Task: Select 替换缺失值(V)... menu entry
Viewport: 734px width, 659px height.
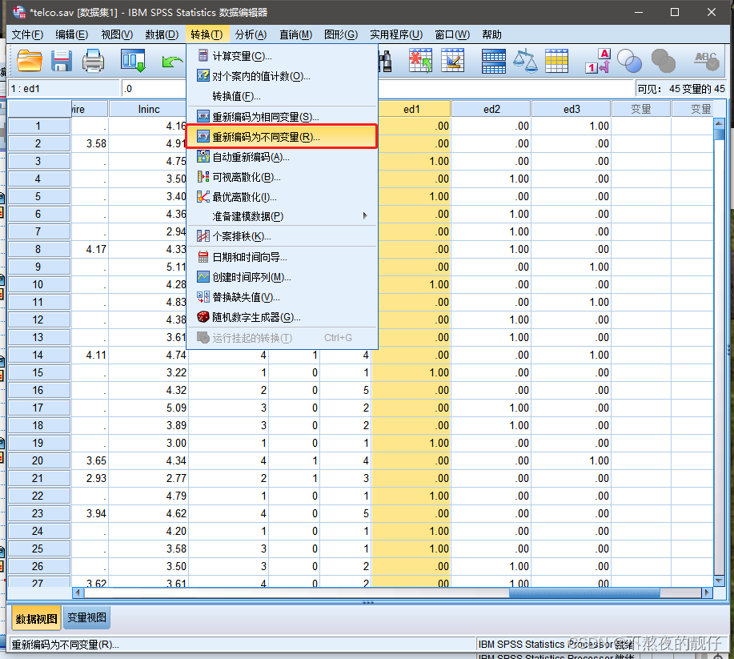Action: [282, 297]
